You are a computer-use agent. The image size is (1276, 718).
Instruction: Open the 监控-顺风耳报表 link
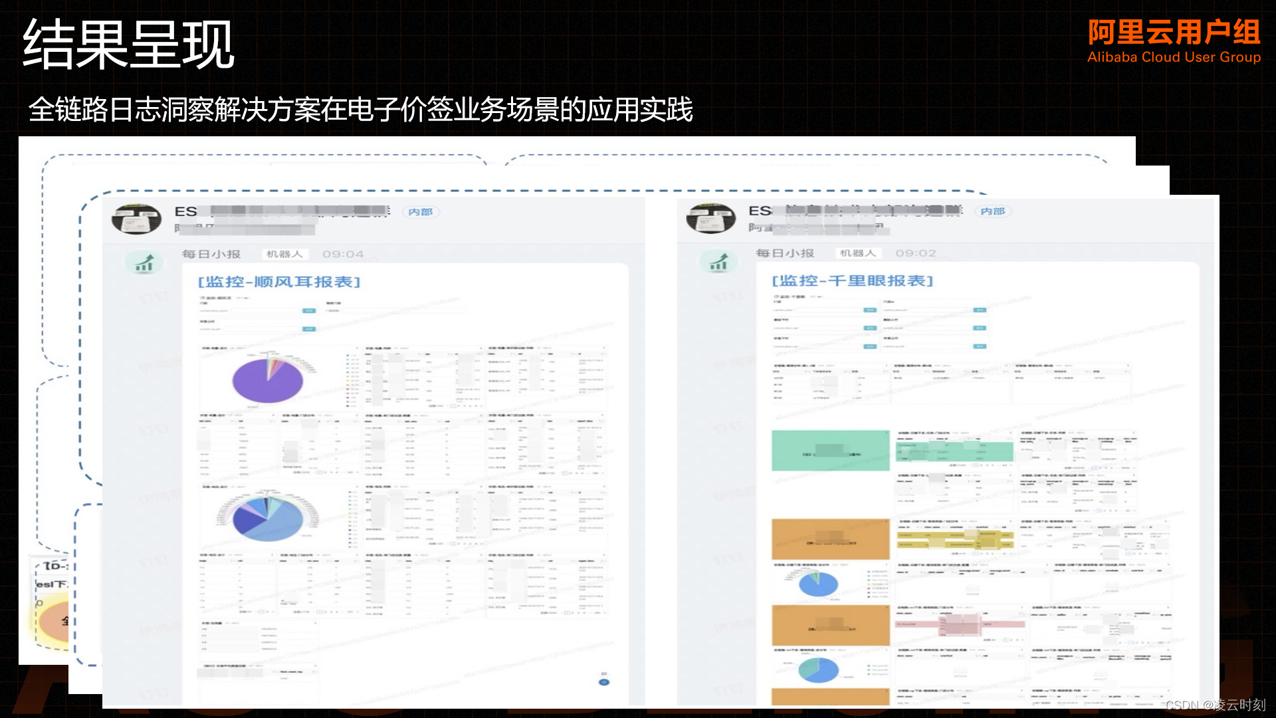coord(279,282)
